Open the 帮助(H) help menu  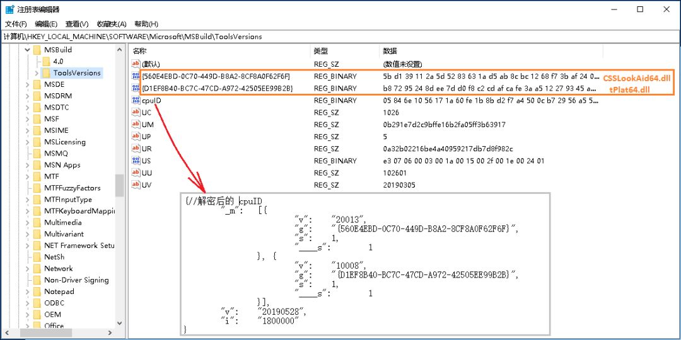[x=146, y=24]
